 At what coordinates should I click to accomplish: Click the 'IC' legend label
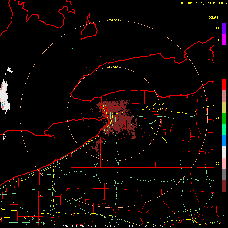pyautogui.click(x=217, y=164)
